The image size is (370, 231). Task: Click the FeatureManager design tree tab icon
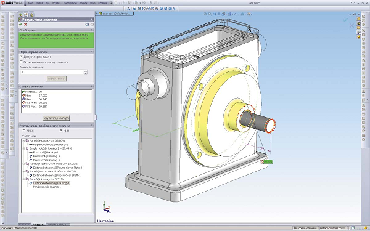(x=21, y=15)
